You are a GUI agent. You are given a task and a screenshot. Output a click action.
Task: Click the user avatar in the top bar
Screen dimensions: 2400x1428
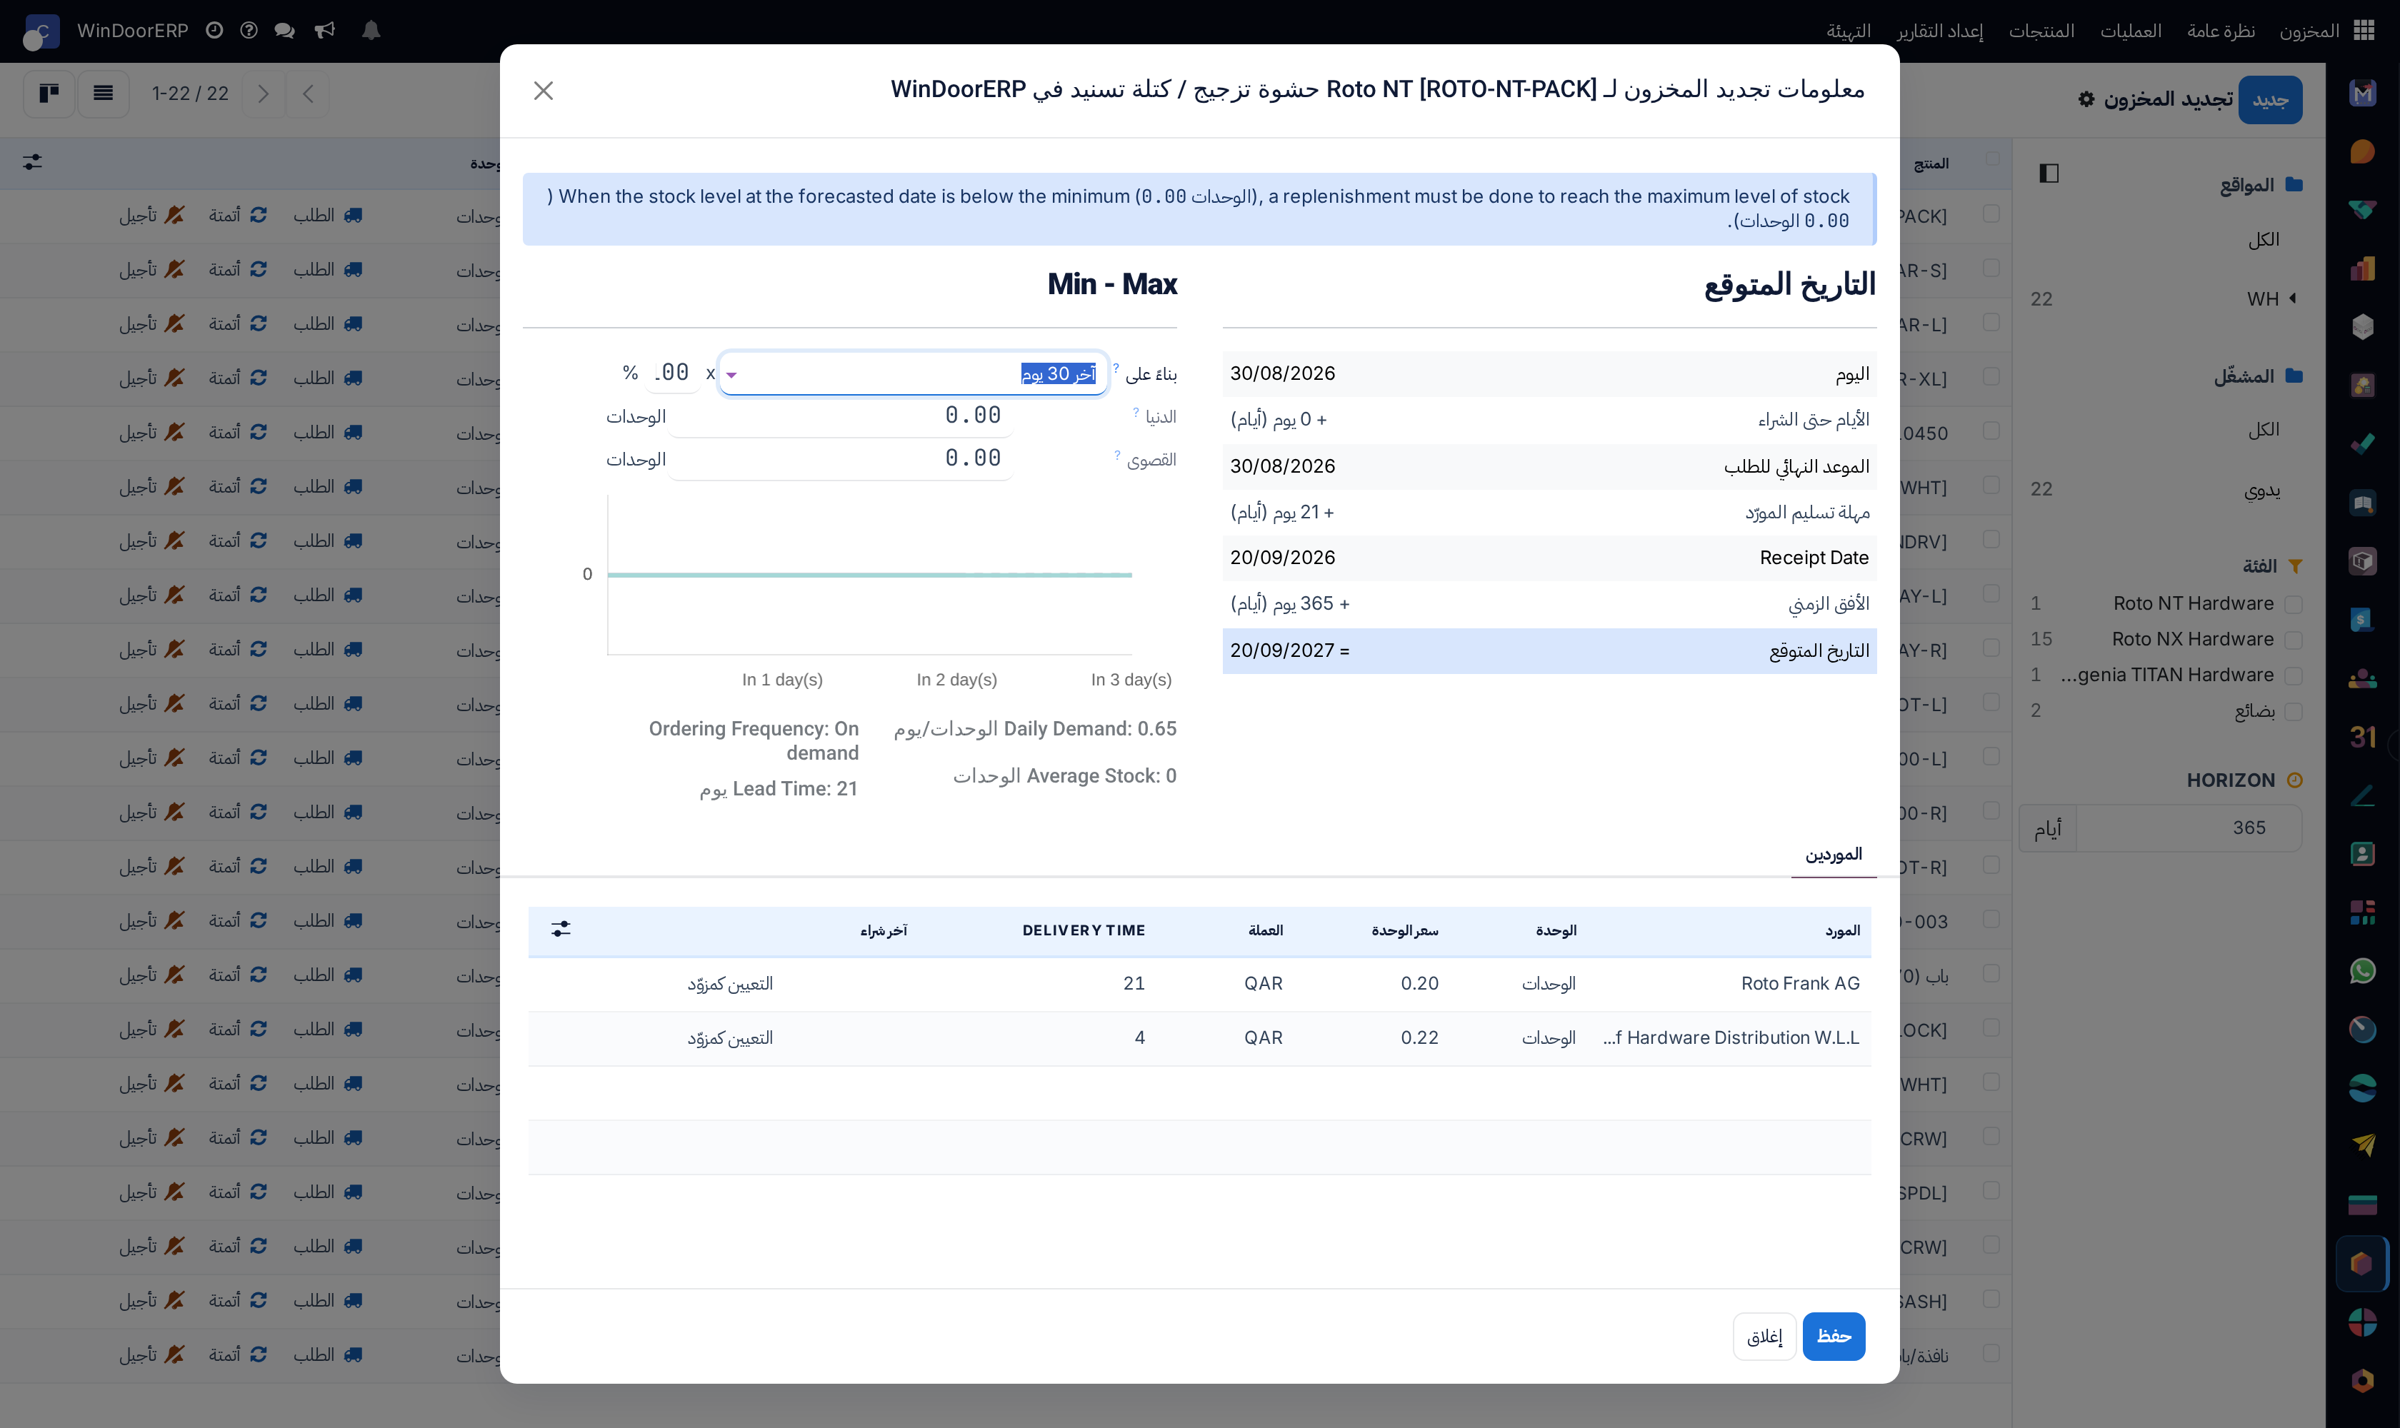coord(41,31)
